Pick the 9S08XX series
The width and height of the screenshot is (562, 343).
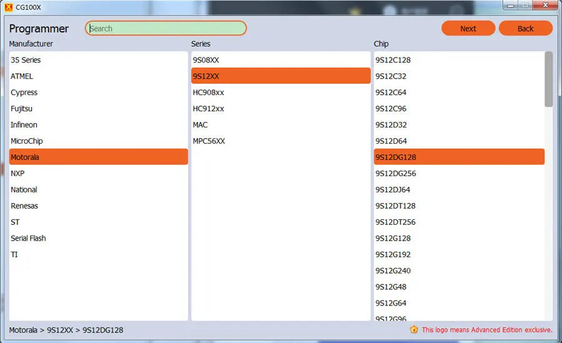tap(280, 60)
